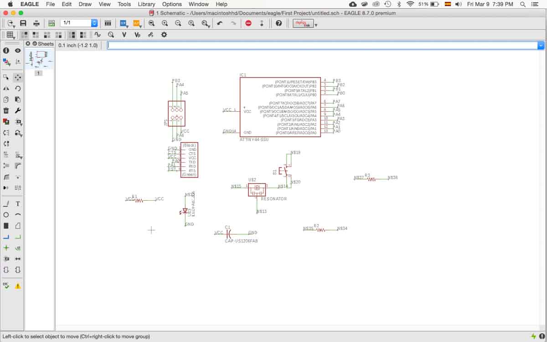Select the Mirror tool

6,88
